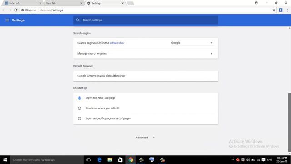This screenshot has height=164, width=291.
Task: Launch Microsoft Edge from the taskbar
Action: click(100, 160)
